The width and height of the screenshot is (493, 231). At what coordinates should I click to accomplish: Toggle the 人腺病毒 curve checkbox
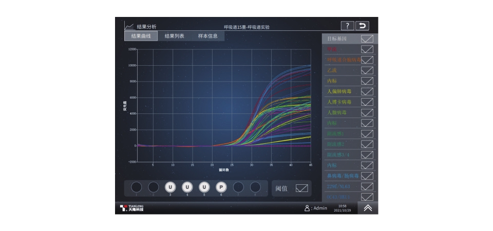pyautogui.click(x=367, y=112)
